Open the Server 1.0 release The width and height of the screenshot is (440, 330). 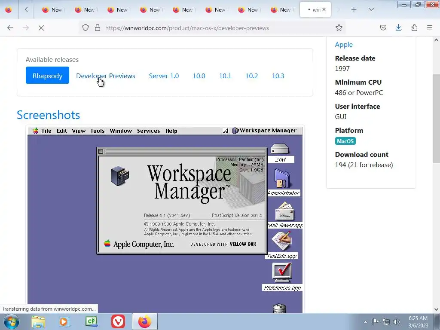[x=164, y=76]
